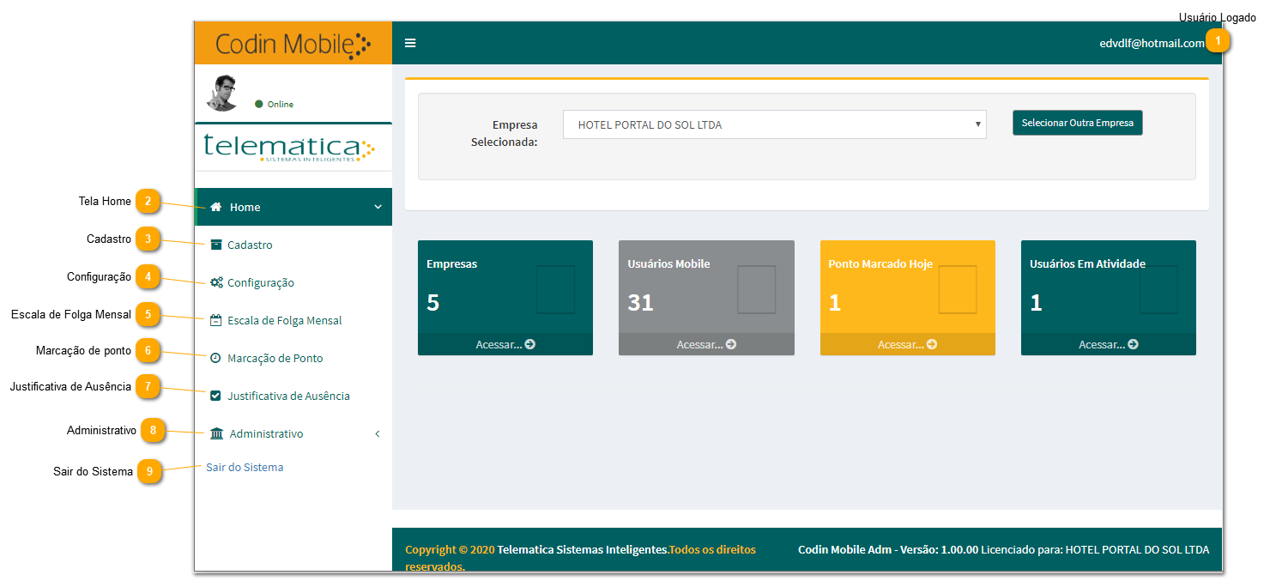The image size is (1270, 581).
Task: Open the Cadastro menu item
Action: (293, 245)
